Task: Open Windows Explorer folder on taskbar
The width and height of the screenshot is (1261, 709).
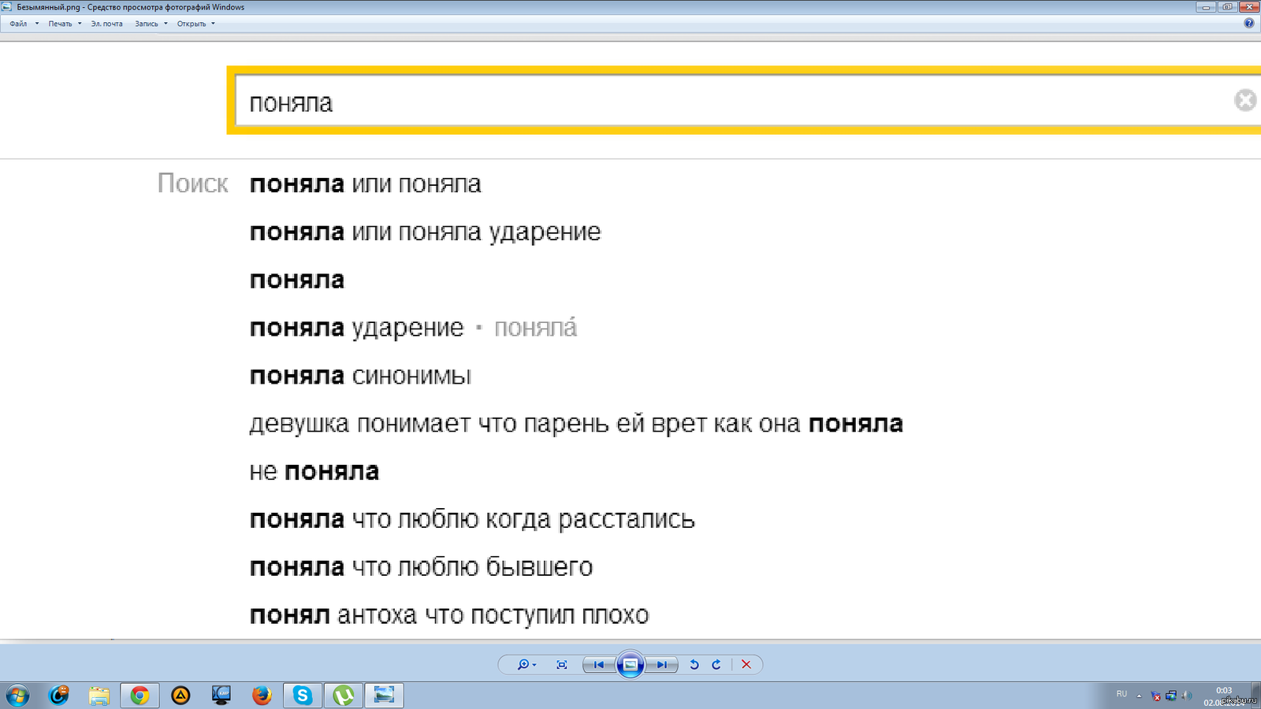Action: (99, 696)
